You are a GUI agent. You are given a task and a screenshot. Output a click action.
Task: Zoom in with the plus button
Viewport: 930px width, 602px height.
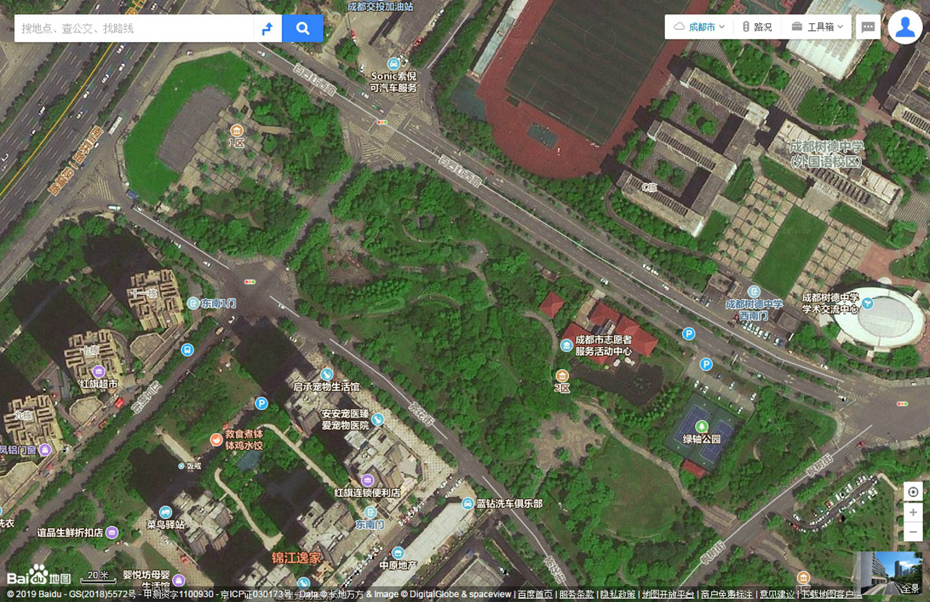click(x=913, y=512)
